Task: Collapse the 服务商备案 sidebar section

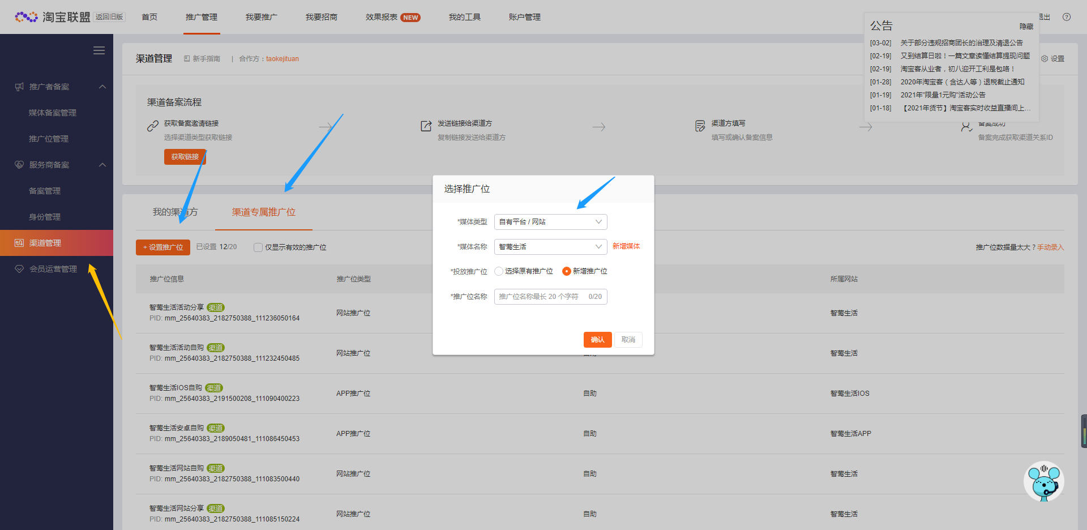Action: [x=102, y=165]
